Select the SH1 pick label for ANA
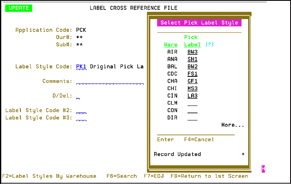Viewport: 291px width, 184px height. coord(192,59)
